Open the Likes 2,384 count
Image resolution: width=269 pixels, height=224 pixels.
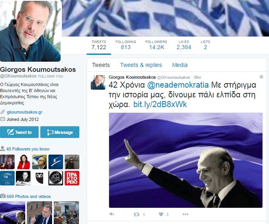pos(184,45)
